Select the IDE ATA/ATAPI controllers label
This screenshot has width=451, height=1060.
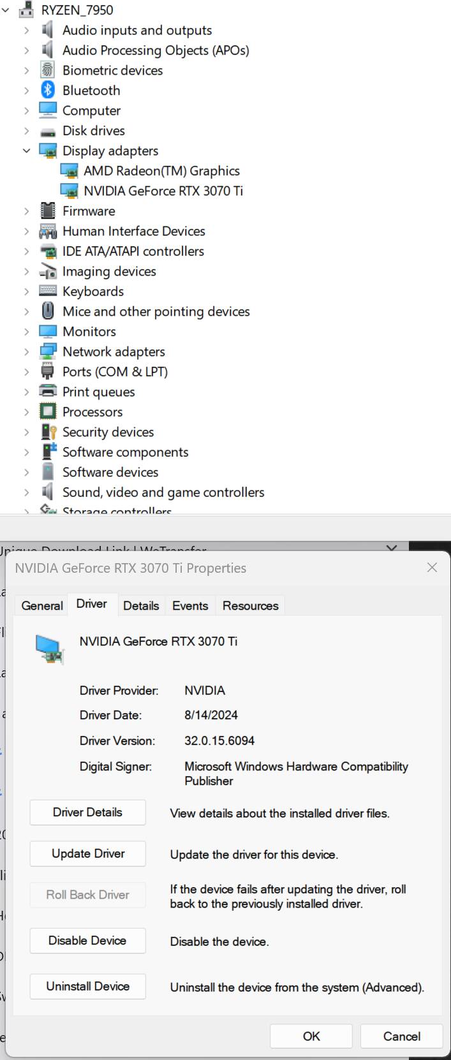[x=133, y=251]
